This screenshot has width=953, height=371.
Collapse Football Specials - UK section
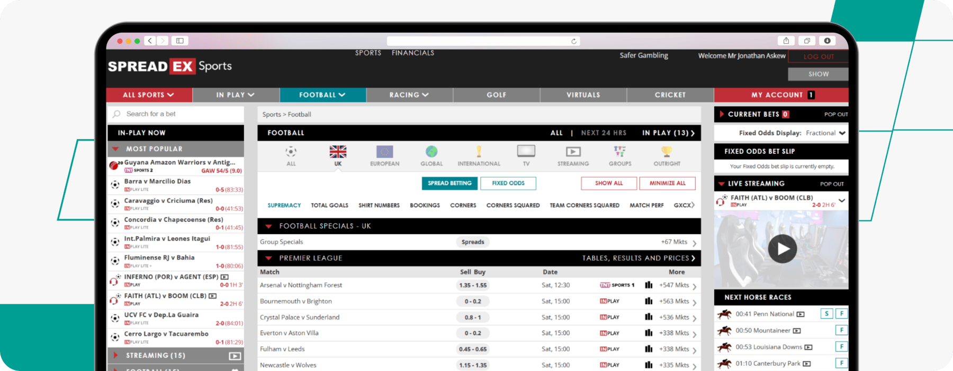[x=268, y=226]
